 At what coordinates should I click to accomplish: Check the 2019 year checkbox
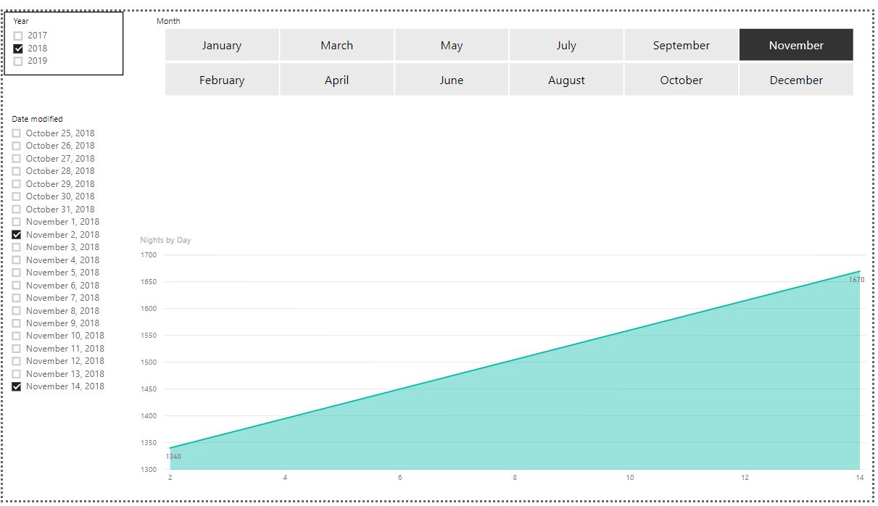pyautogui.click(x=18, y=61)
